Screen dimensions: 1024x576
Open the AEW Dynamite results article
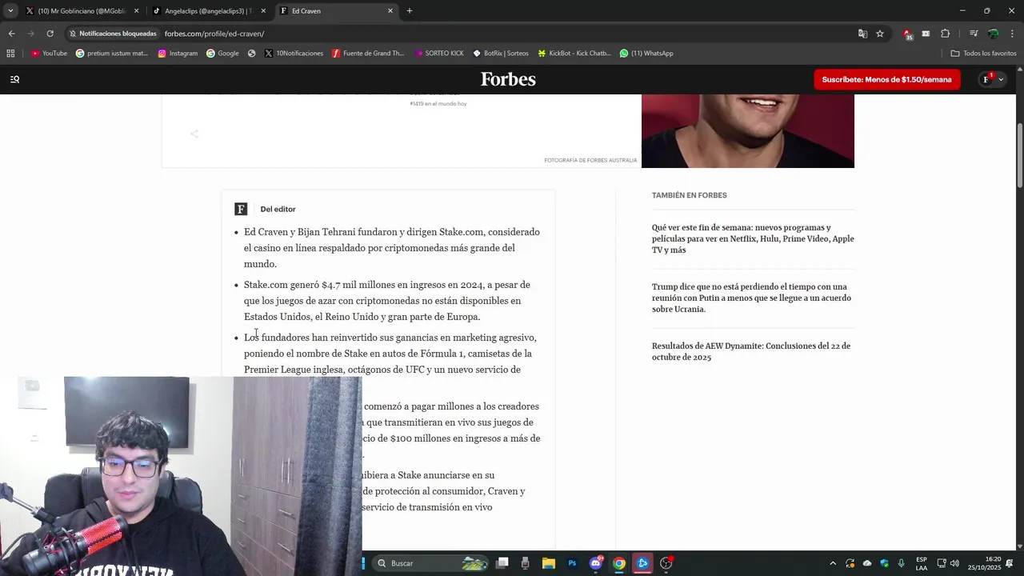751,352
